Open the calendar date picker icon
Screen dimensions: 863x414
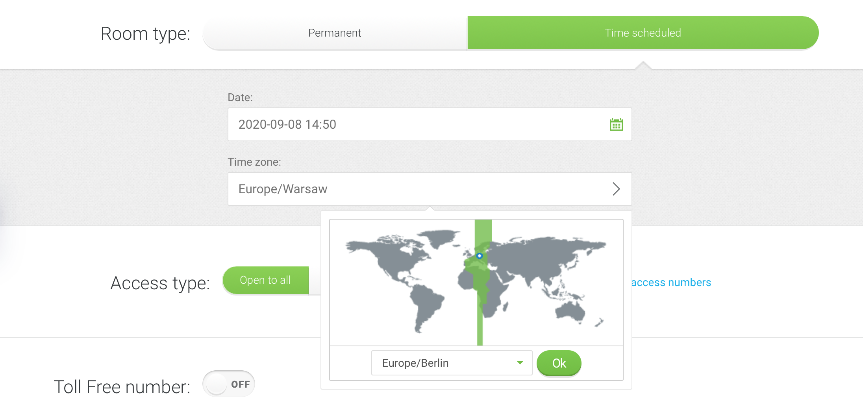tap(616, 124)
